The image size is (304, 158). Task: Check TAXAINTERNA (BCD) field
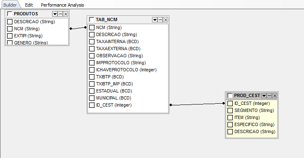click(92, 41)
